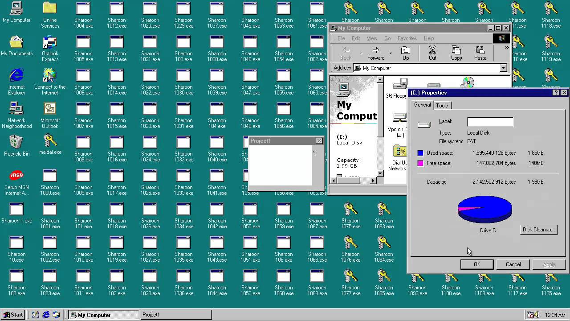Open the Favorites menu in My Computer
570x321 pixels.
407,38
